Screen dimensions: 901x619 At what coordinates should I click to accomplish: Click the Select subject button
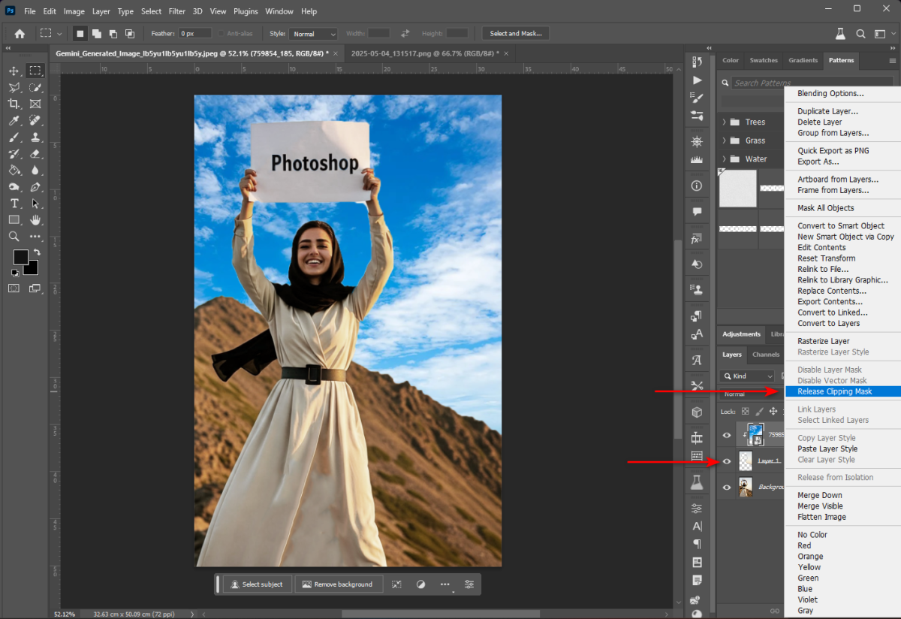258,584
